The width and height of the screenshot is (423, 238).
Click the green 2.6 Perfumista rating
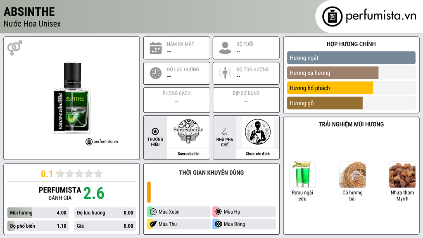pos(94,193)
